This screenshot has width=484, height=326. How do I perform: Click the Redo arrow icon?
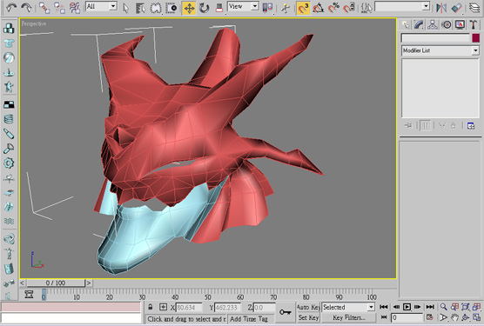pyautogui.click(x=26, y=8)
